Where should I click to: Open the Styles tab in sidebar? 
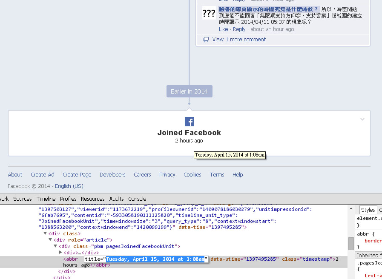point(368,210)
